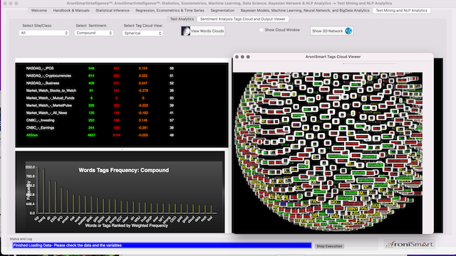Screen dimensions: 456x256
Task: Click green value 548 in NASDAQ IPOS row
Action: [x=91, y=68]
